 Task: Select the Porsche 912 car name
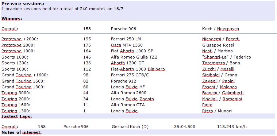coord(123,81)
